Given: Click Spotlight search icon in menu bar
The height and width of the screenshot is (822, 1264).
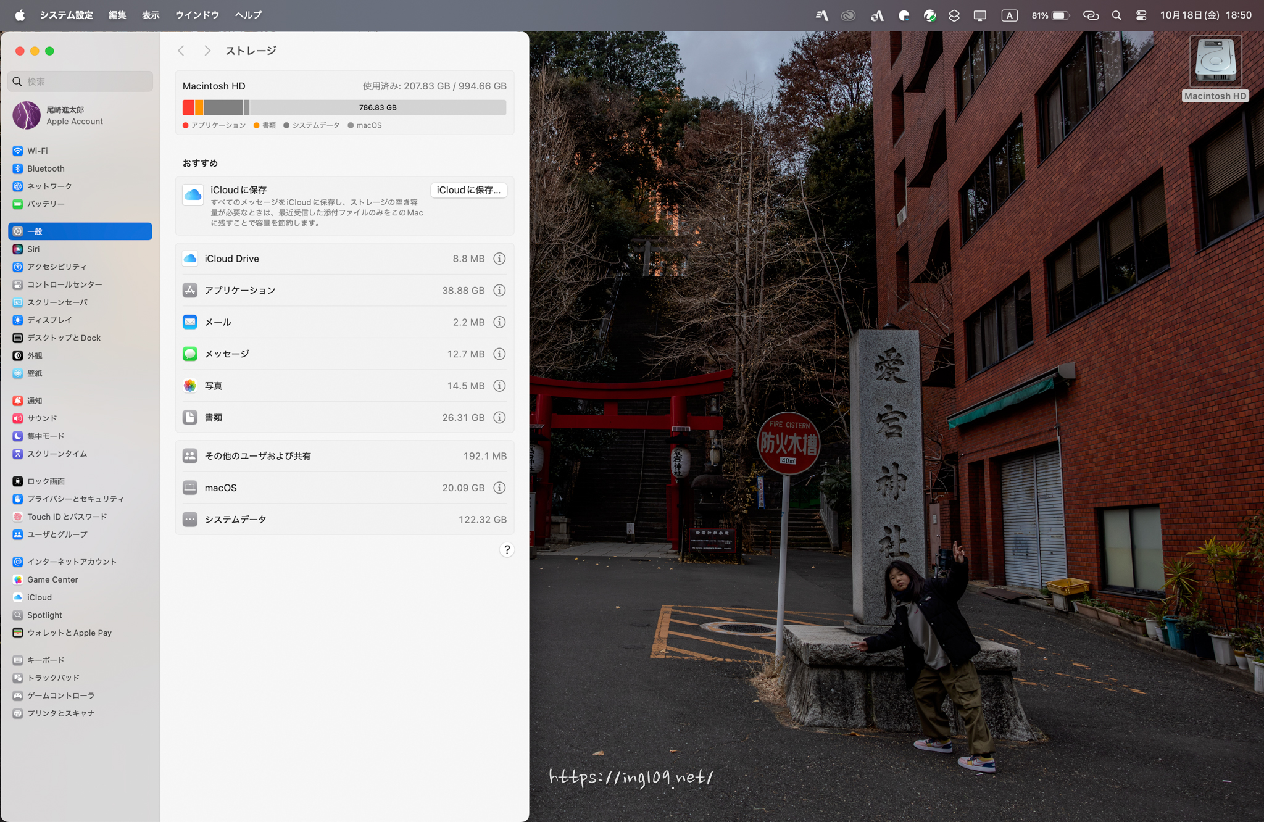Looking at the screenshot, I should (1116, 15).
